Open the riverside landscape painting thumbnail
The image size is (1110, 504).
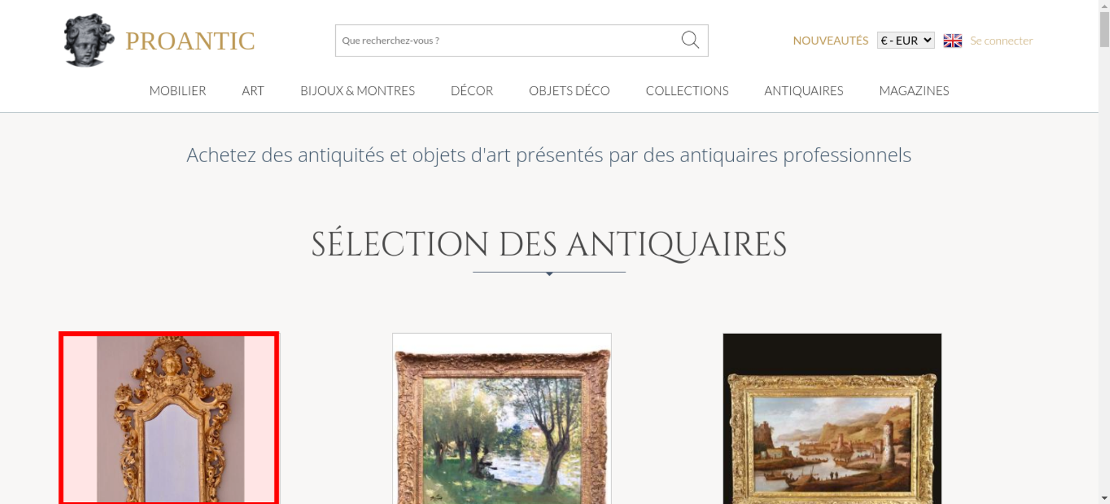click(502, 419)
